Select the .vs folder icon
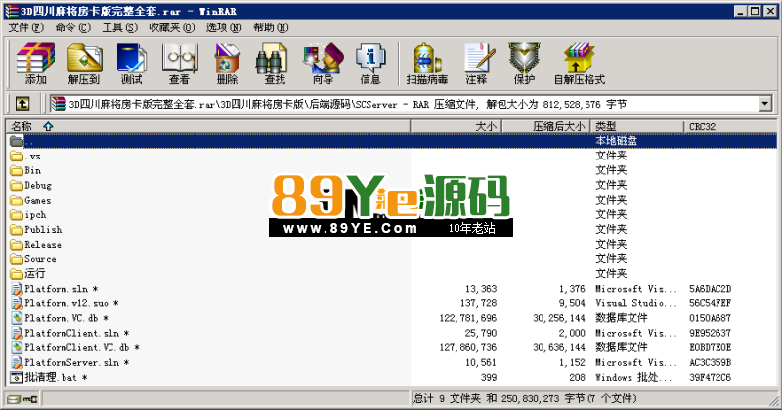 17,156
